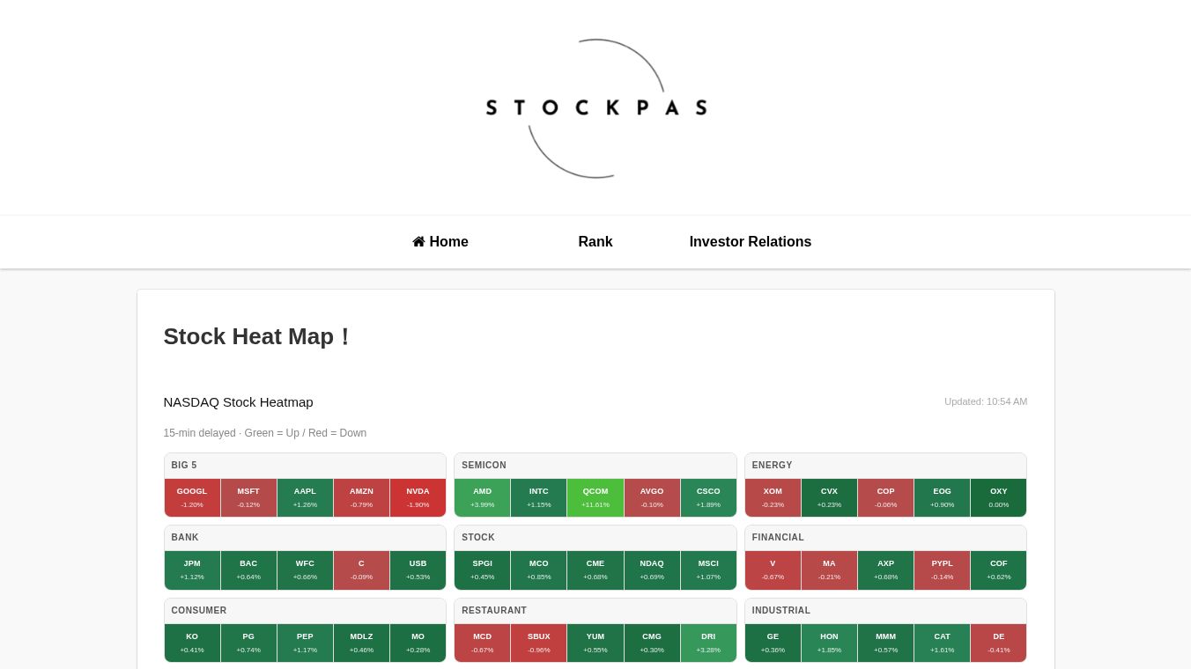Click the CAT stock tile

click(x=942, y=643)
